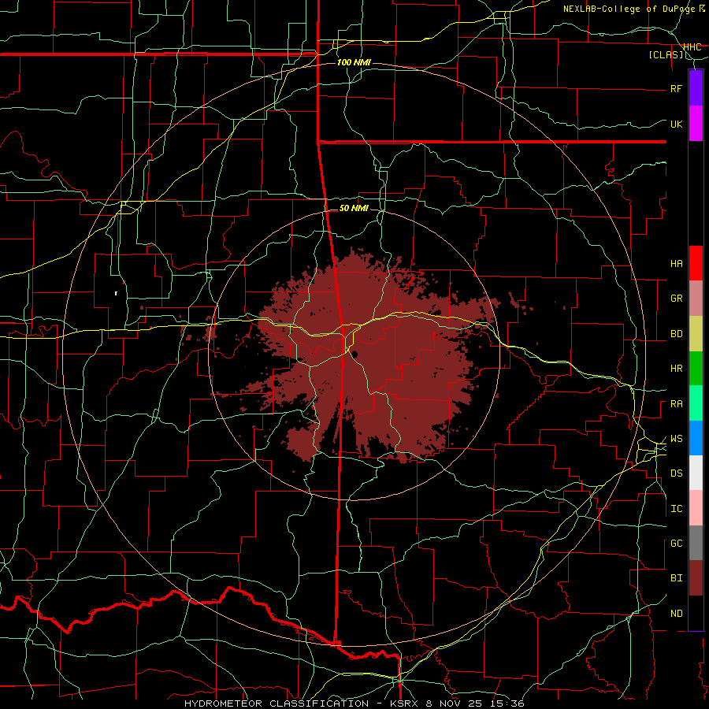Click the UK magenta legend swatch

696,124
